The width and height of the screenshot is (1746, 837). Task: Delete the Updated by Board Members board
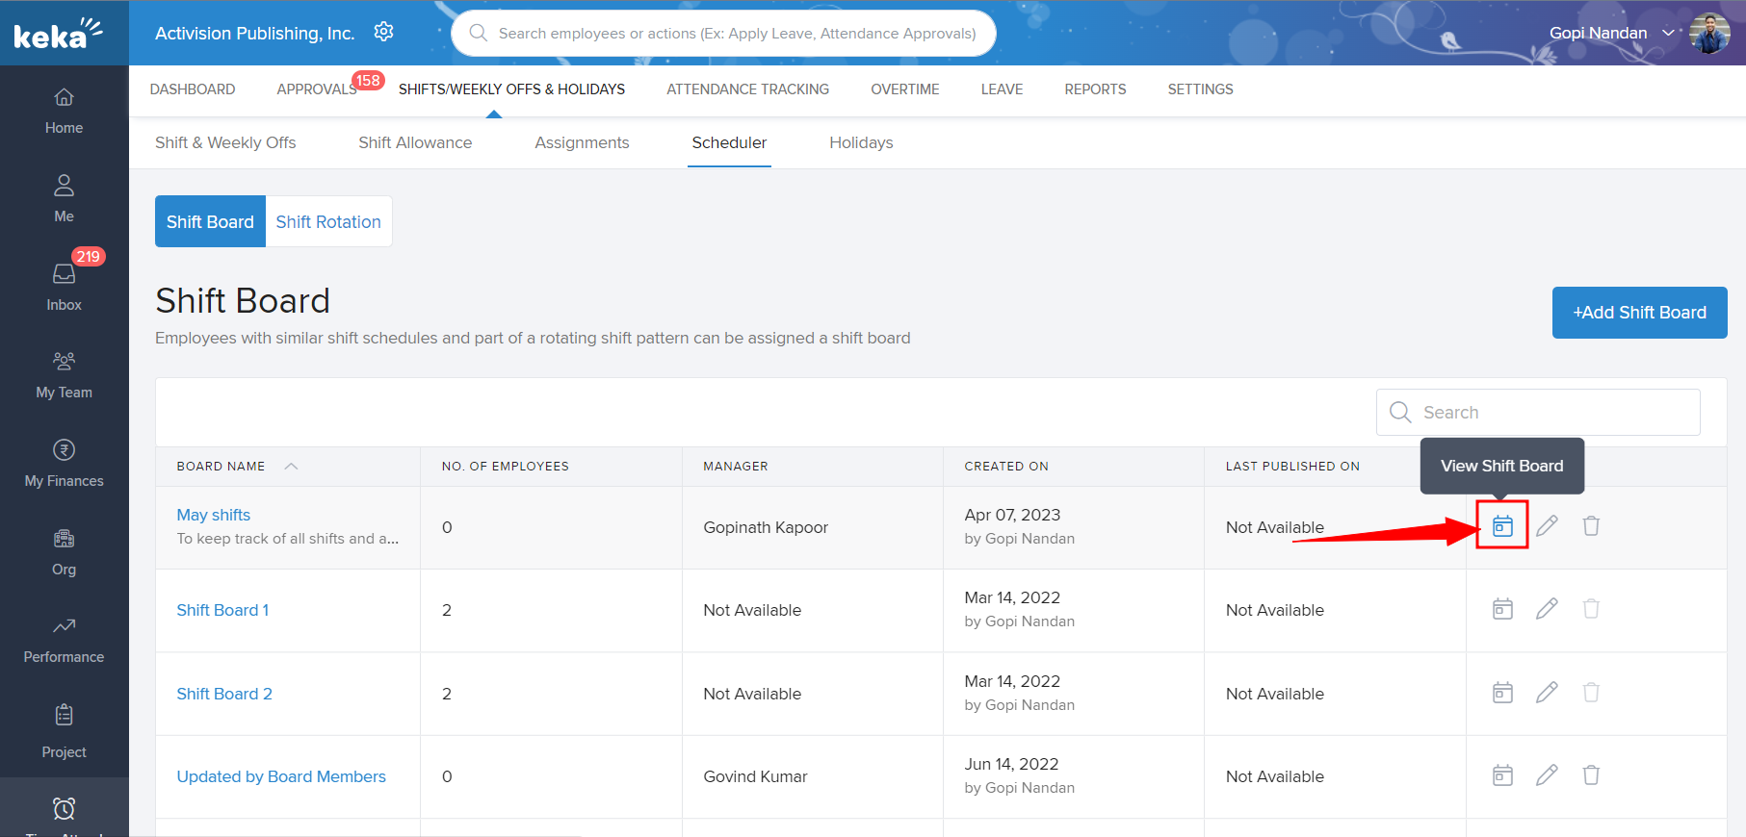[1591, 775]
